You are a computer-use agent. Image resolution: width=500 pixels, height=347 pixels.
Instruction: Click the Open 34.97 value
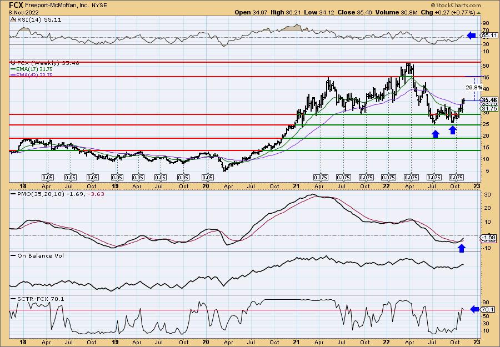point(252,12)
